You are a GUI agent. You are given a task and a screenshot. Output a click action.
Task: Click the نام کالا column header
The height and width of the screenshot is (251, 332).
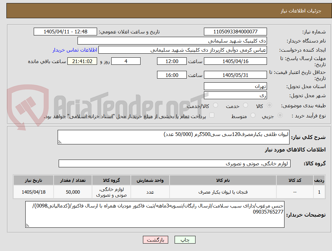pyautogui.click(x=223, y=180)
